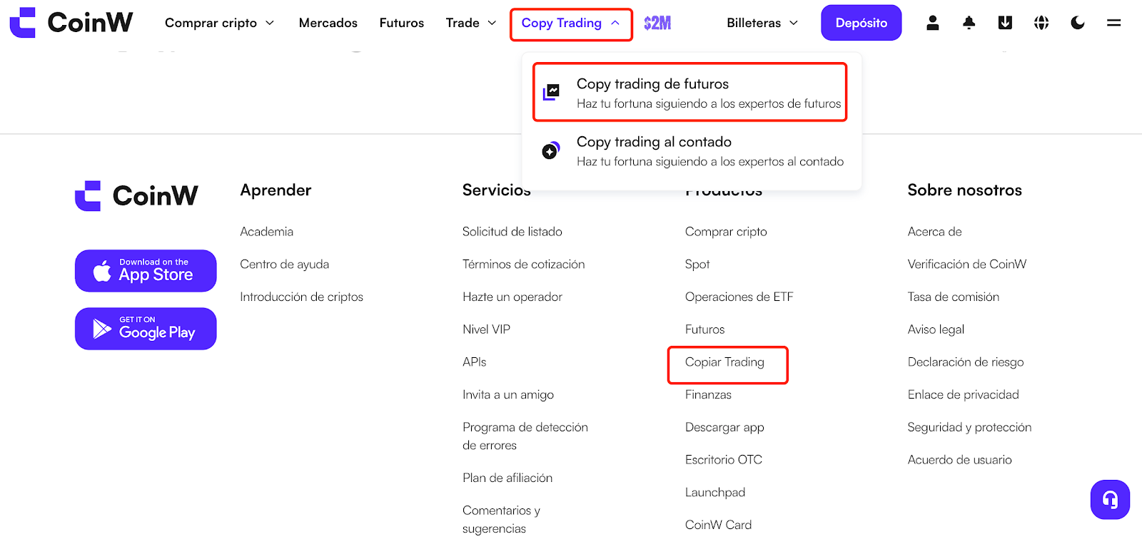This screenshot has width=1142, height=554.
Task: Open the user profile icon
Action: tap(932, 23)
